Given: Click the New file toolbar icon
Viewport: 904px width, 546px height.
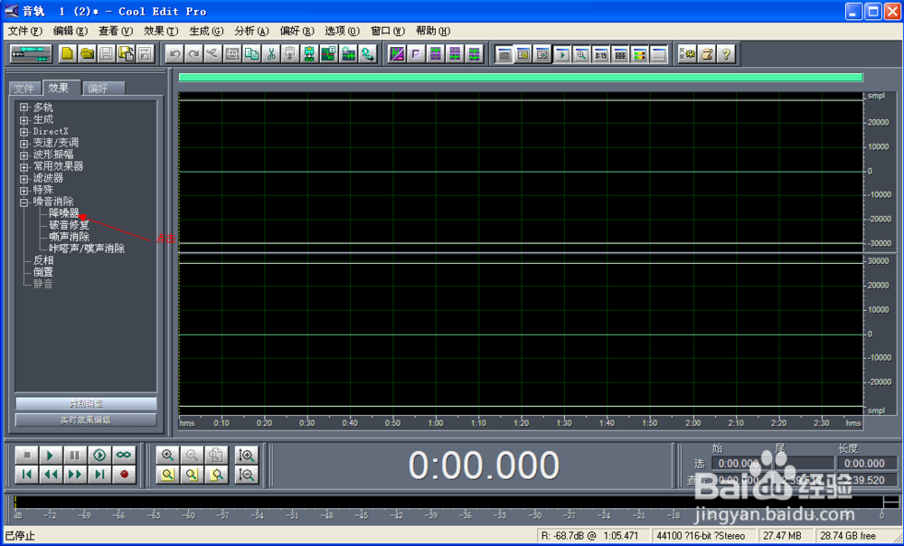Looking at the screenshot, I should coord(68,54).
